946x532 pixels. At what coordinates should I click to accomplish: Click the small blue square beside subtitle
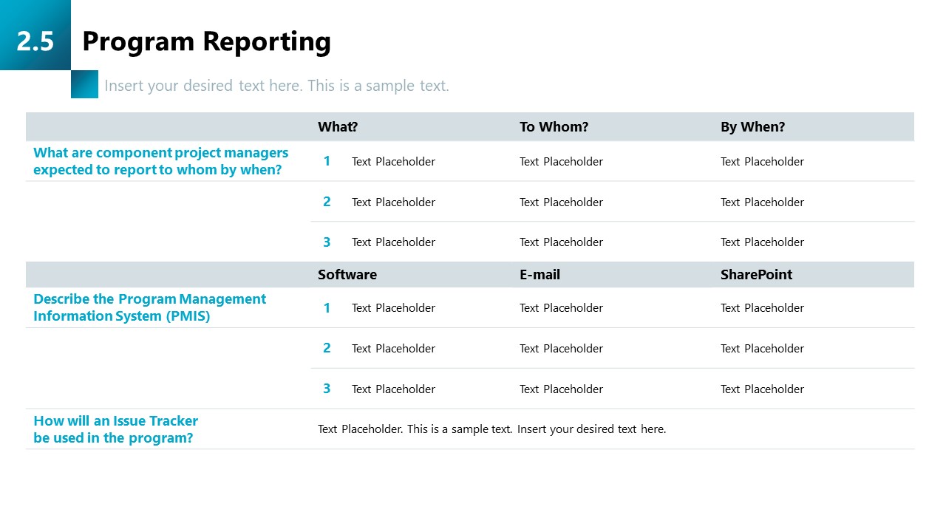pos(84,84)
